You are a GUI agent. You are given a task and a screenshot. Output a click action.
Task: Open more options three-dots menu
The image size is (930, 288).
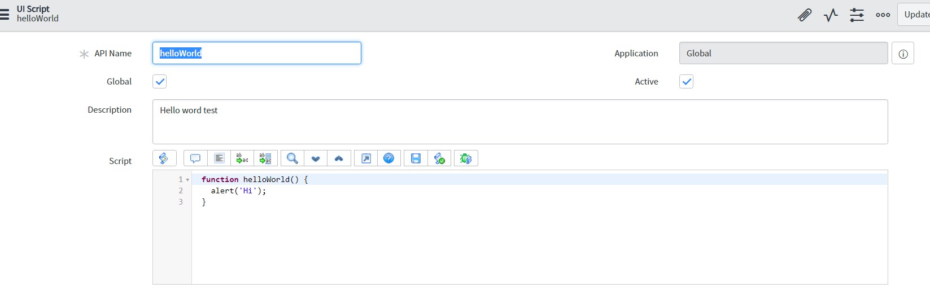coord(883,15)
